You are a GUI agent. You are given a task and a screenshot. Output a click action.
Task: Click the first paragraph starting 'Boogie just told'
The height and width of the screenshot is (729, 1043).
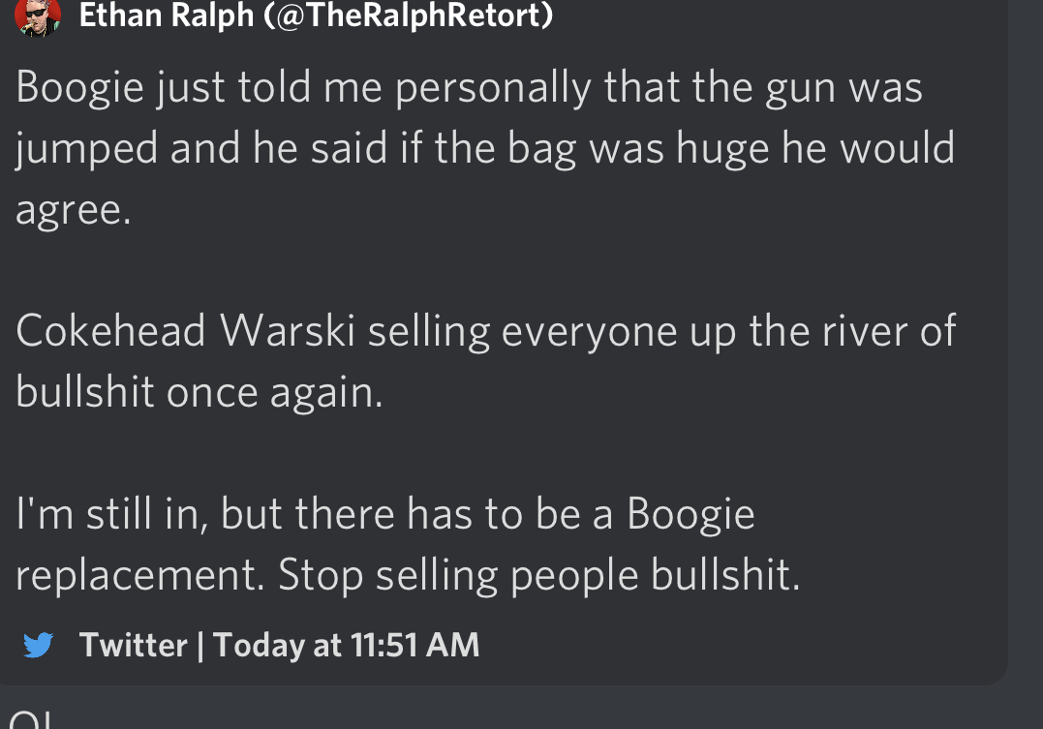coord(485,148)
